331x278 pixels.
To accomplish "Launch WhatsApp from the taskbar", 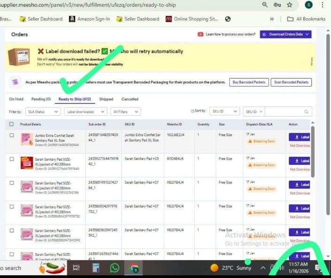I will tap(114, 268).
